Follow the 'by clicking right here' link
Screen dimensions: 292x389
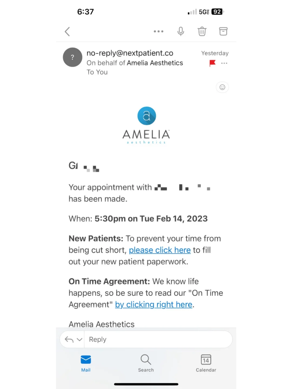154,305
